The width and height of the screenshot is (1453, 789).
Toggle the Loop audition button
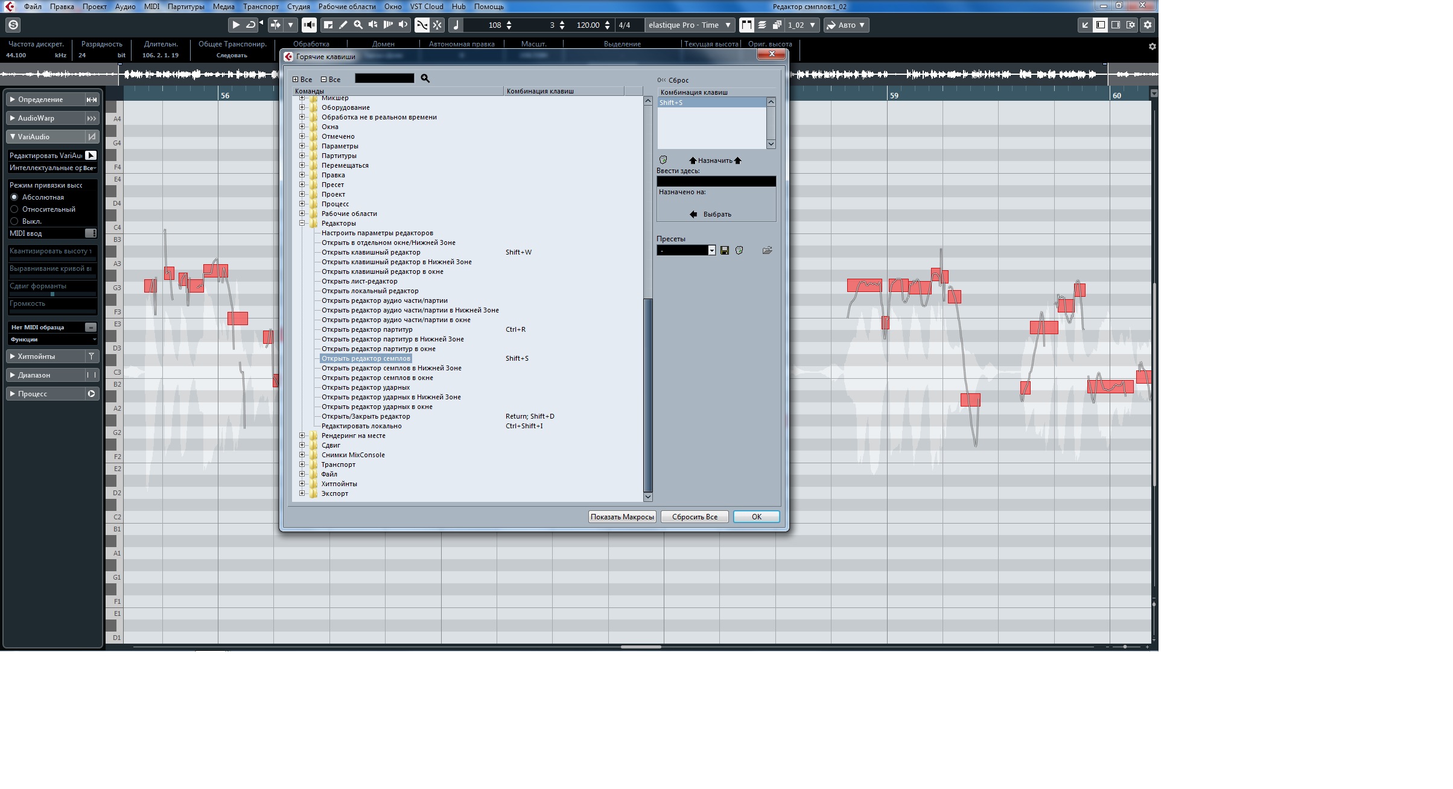tap(251, 25)
